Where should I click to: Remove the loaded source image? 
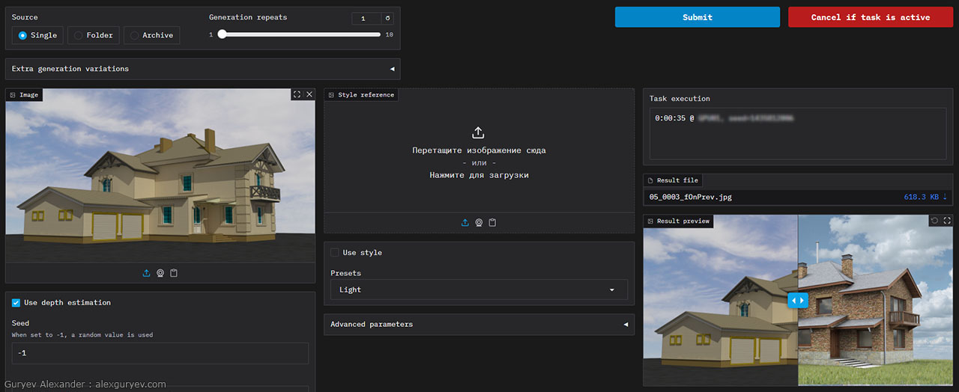309,94
